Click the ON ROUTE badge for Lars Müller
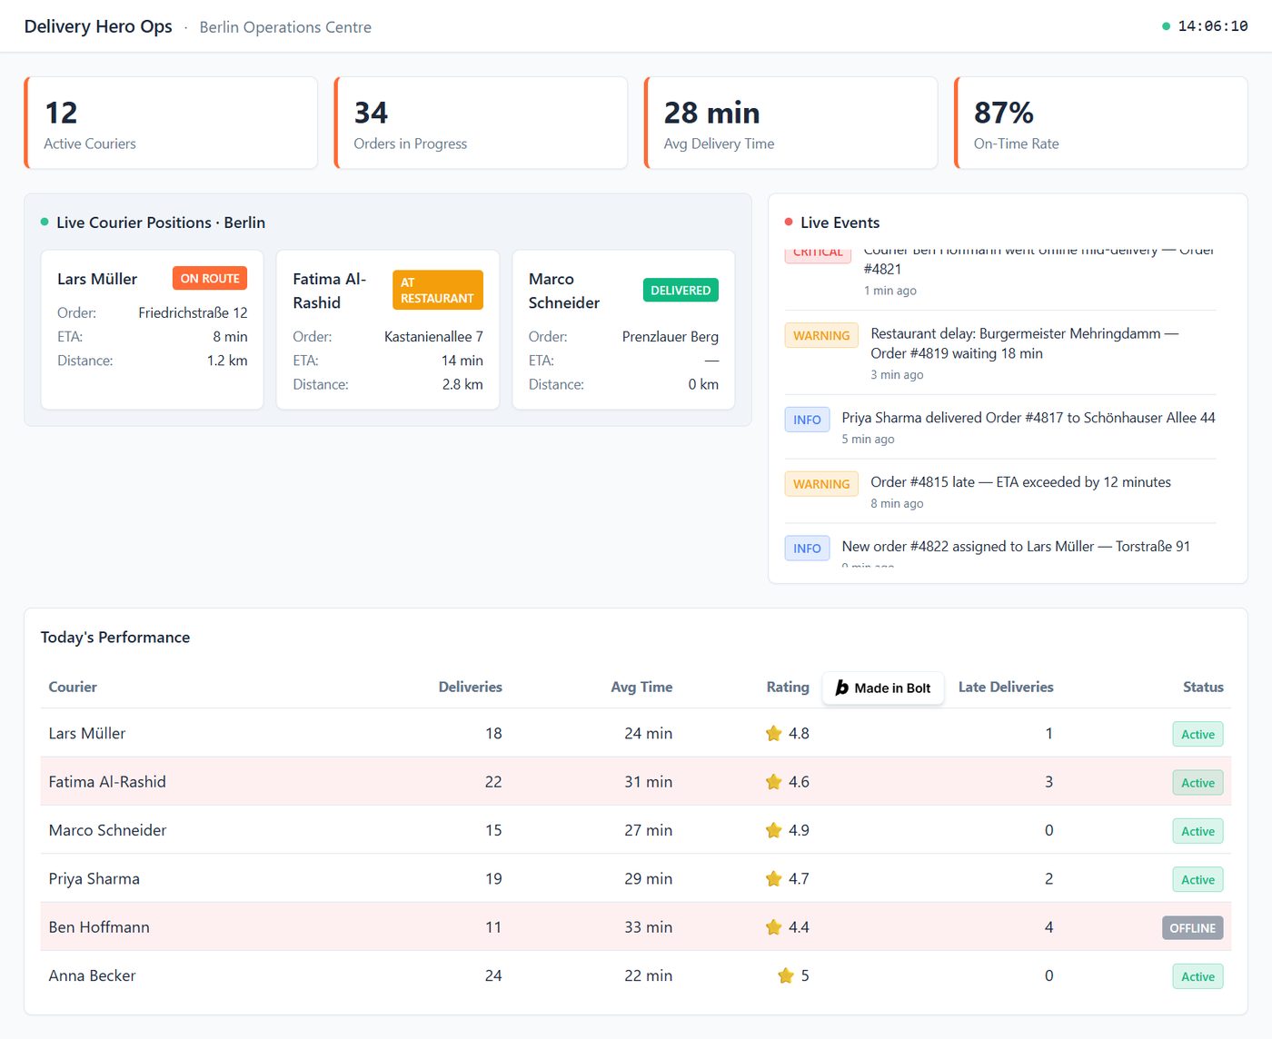1272x1039 pixels. pos(210,278)
